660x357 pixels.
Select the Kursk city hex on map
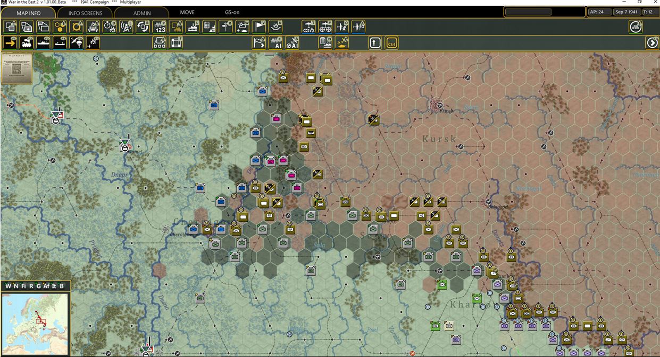[436, 105]
